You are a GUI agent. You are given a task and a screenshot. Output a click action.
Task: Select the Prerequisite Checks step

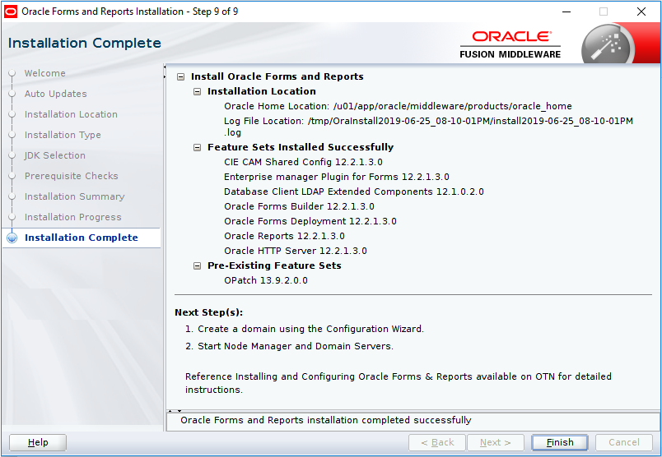click(x=71, y=176)
